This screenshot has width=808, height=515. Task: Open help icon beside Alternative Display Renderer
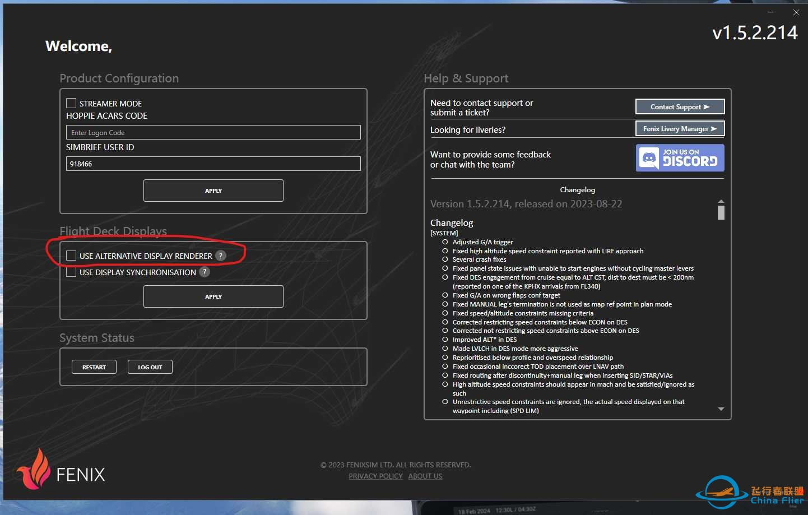(221, 256)
